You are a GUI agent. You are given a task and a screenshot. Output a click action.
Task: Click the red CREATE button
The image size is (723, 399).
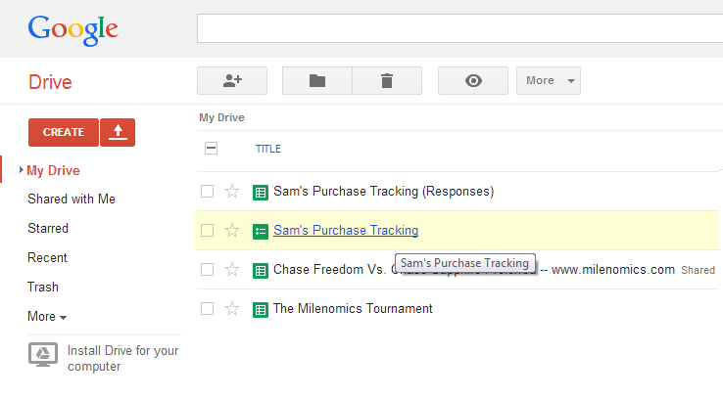(64, 133)
